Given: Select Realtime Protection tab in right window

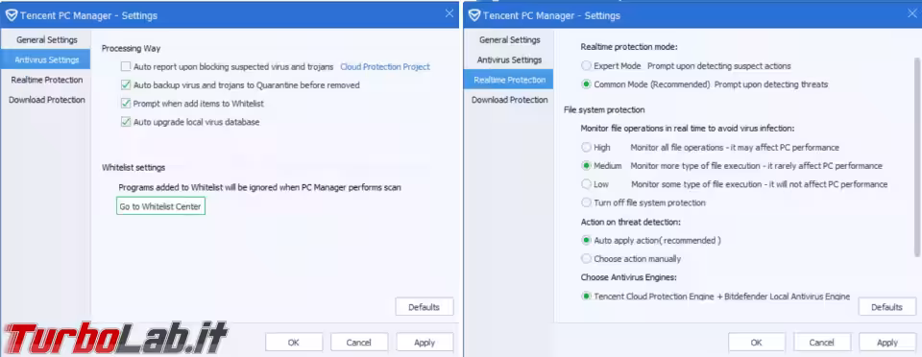Looking at the screenshot, I should point(509,80).
